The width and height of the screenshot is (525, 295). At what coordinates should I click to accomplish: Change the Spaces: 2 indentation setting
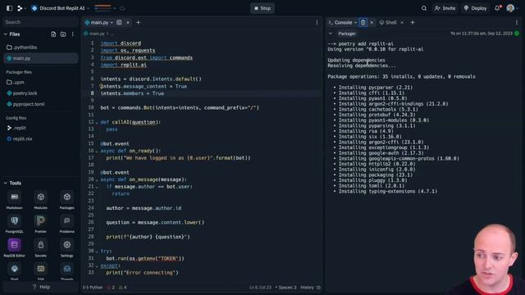(285, 288)
